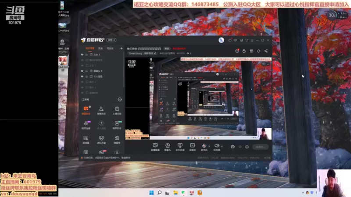Screen dimensions: 351x197
Task: Toggle visibility of 图片 2 layer
Action: (x=82, y=87)
